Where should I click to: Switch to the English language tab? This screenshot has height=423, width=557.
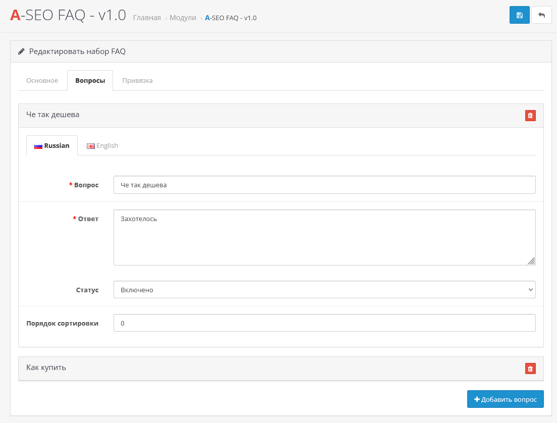pyautogui.click(x=102, y=145)
